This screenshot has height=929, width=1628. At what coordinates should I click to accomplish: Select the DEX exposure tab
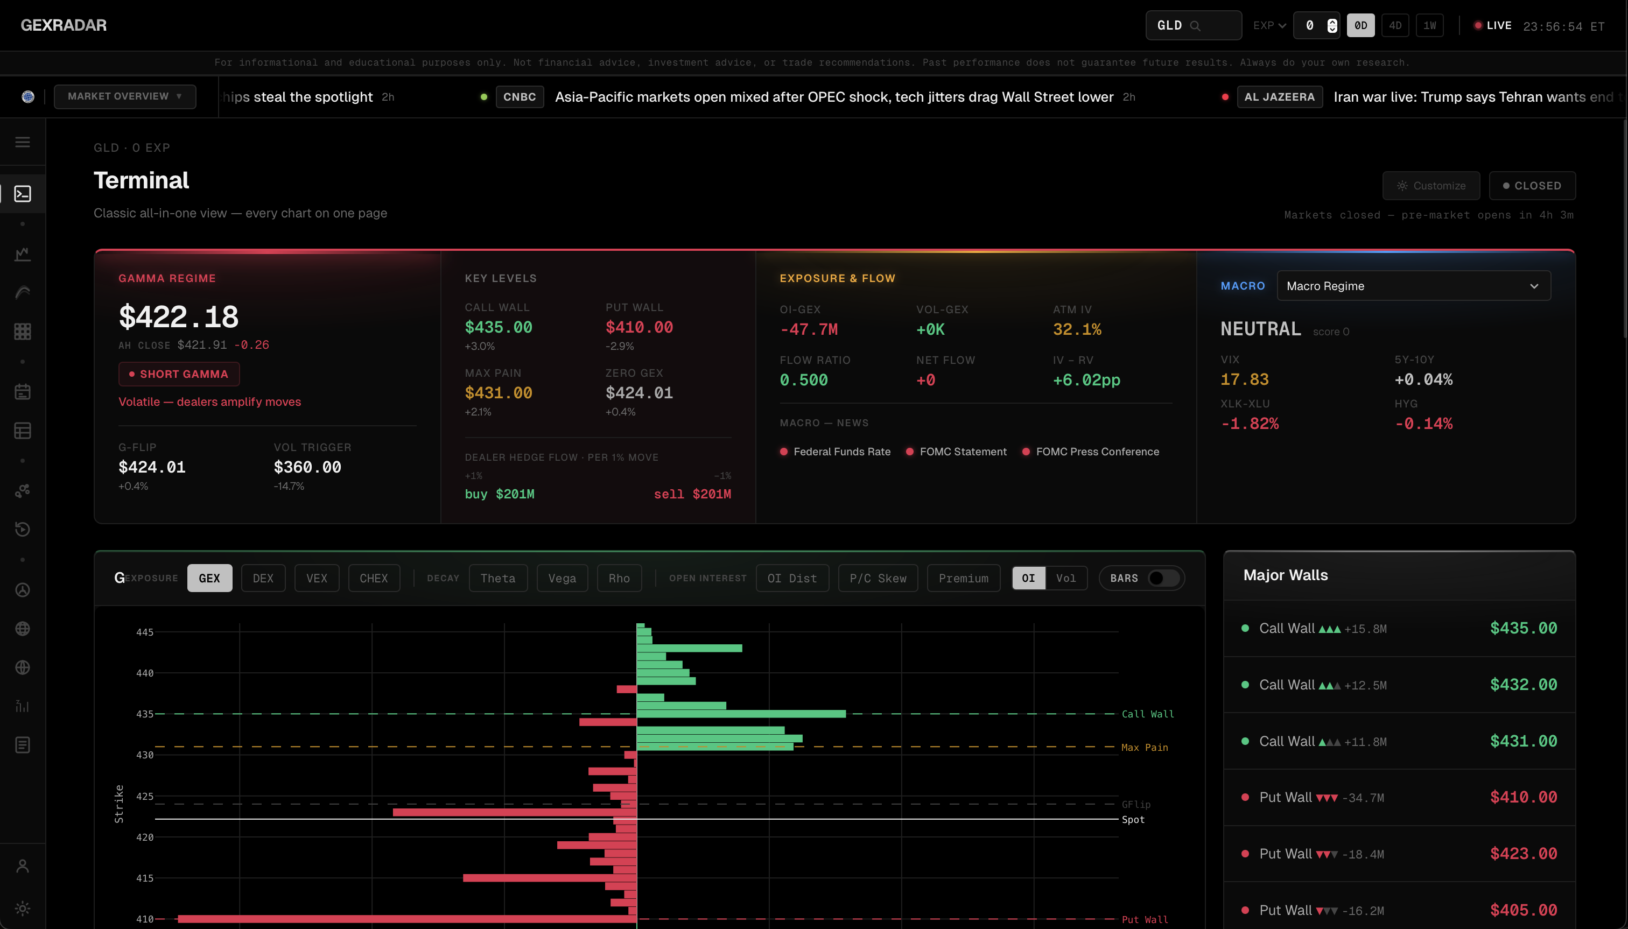pos(263,578)
